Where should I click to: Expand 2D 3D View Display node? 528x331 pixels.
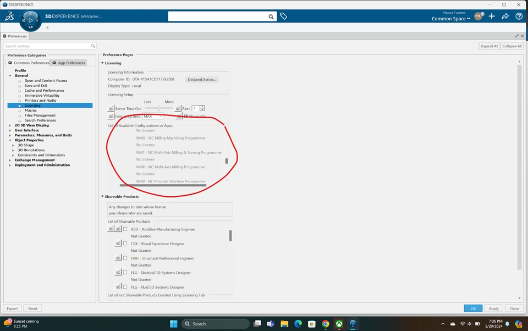coord(10,125)
